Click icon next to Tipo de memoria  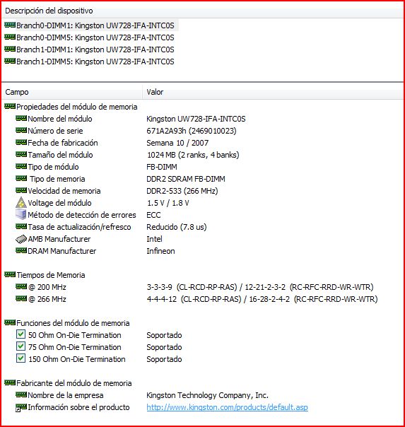[21, 178]
